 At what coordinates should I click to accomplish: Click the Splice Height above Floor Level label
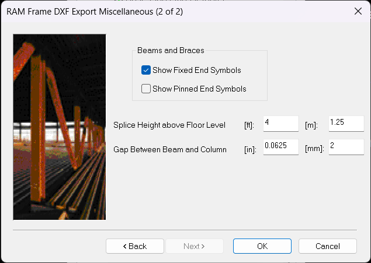pos(168,125)
